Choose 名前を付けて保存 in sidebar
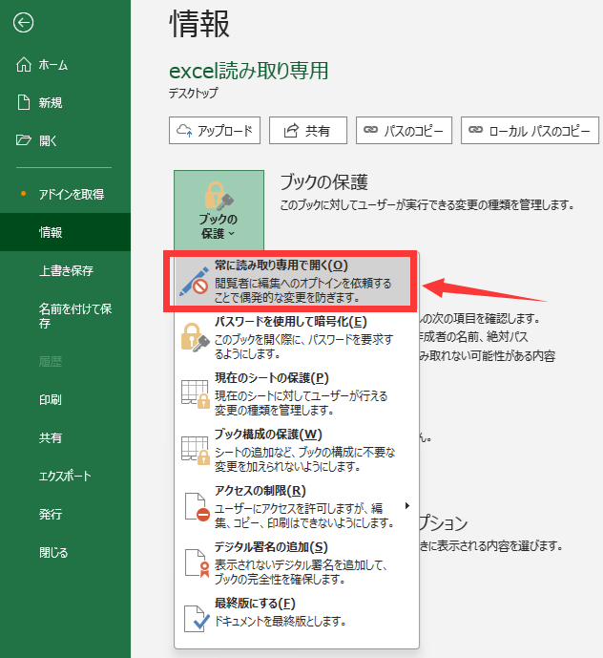This screenshot has height=658, width=603. (x=75, y=316)
